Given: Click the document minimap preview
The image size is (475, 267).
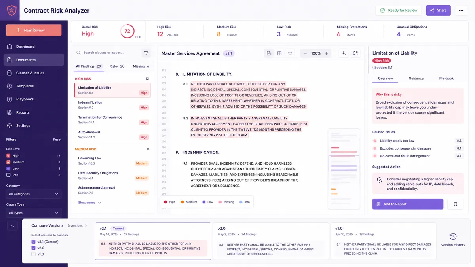Looking at the screenshot, I should (x=344, y=169).
